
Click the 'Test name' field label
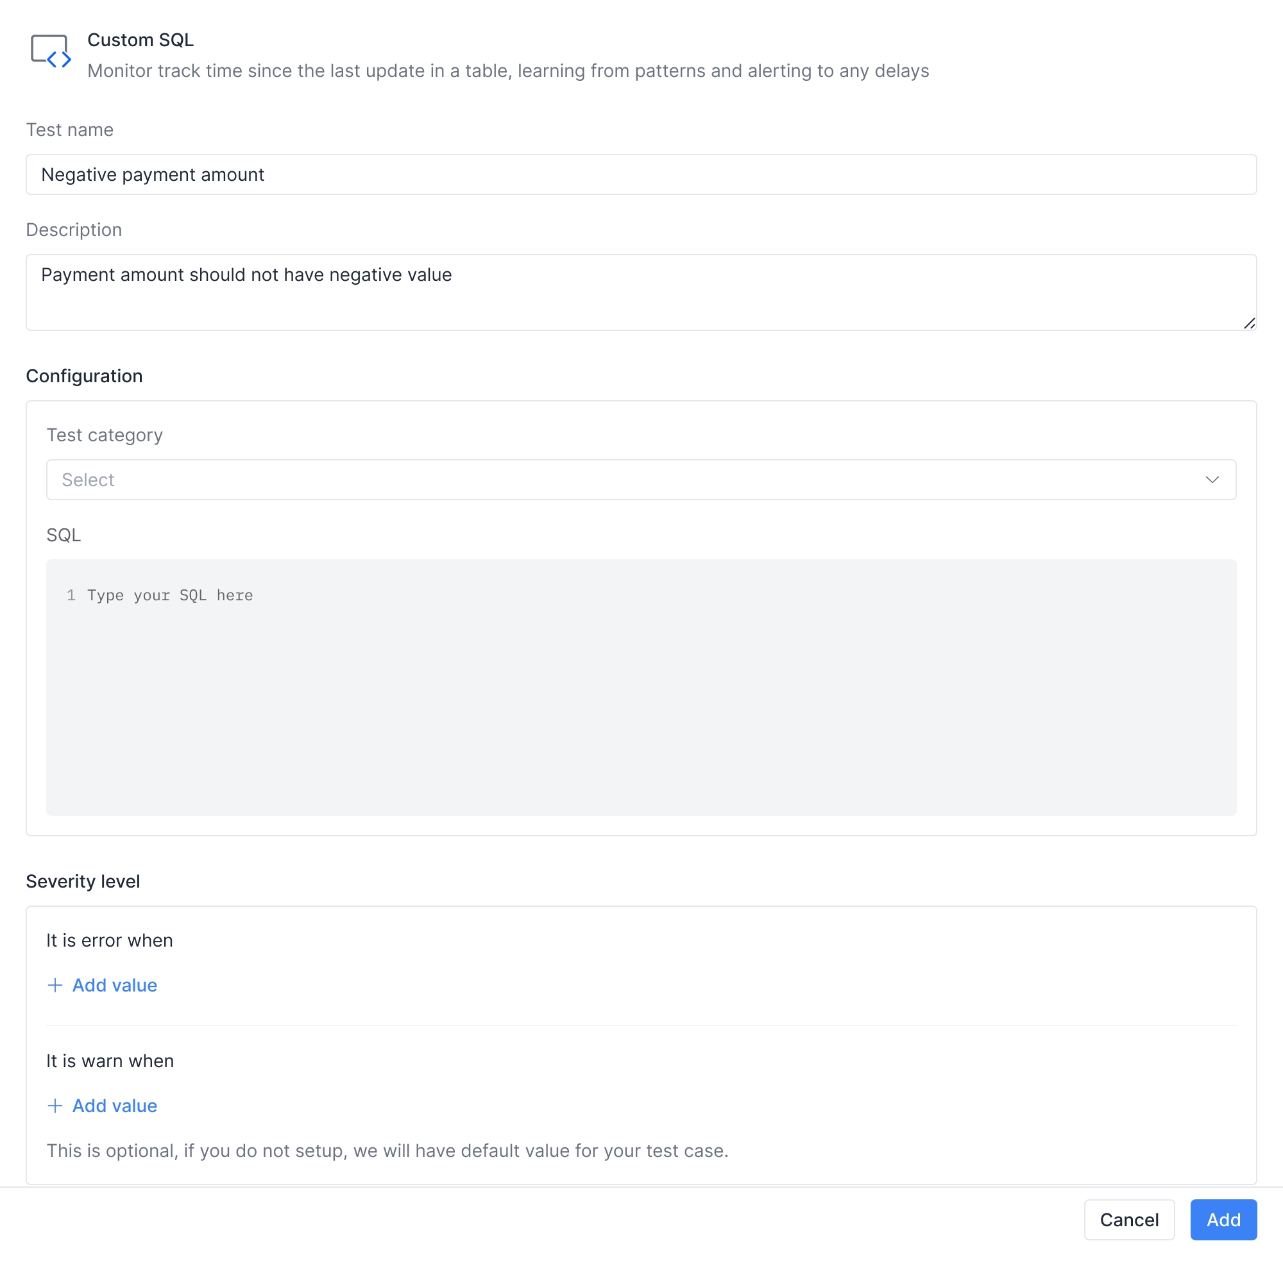70,130
